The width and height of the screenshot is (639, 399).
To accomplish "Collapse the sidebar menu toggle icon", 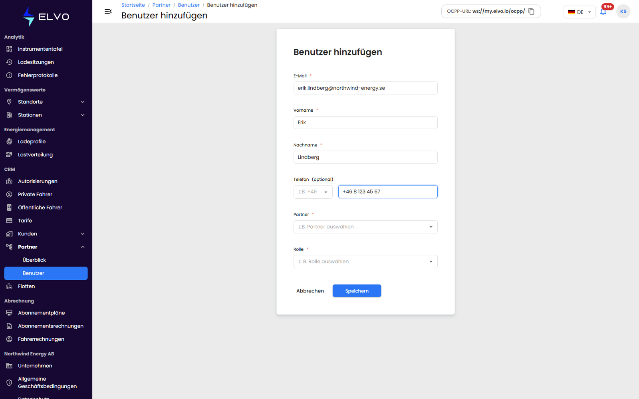I will click(108, 12).
